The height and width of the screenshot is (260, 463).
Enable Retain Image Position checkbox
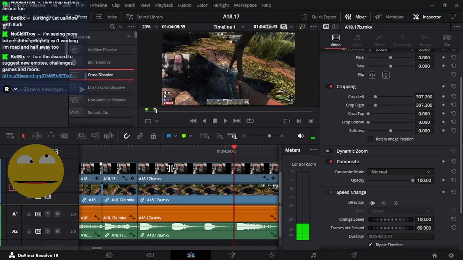click(x=370, y=139)
